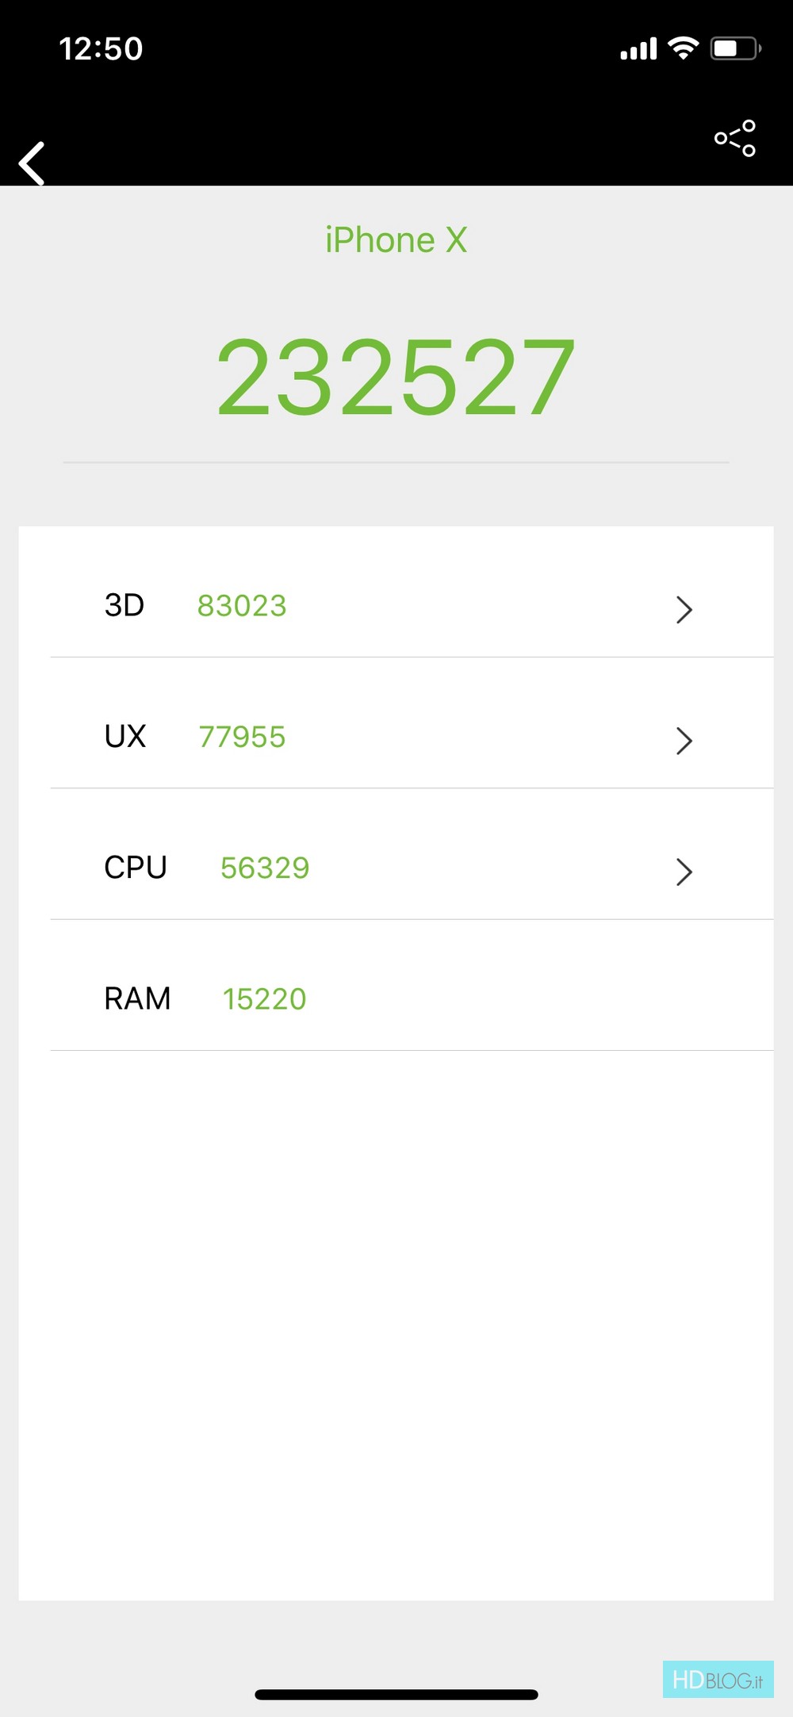Image resolution: width=793 pixels, height=1717 pixels.
Task: Open the UX score row
Action: 396,737
